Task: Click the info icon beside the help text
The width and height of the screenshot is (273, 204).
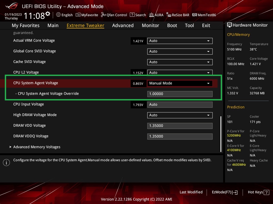Action: pos(6,163)
